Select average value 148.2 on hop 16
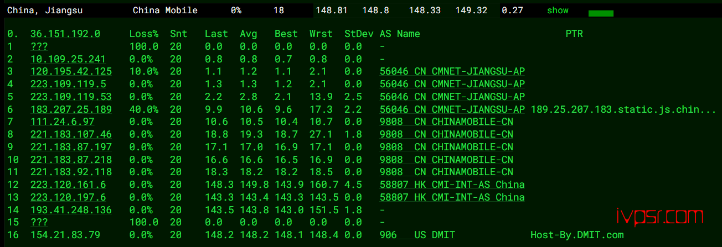 (254, 235)
